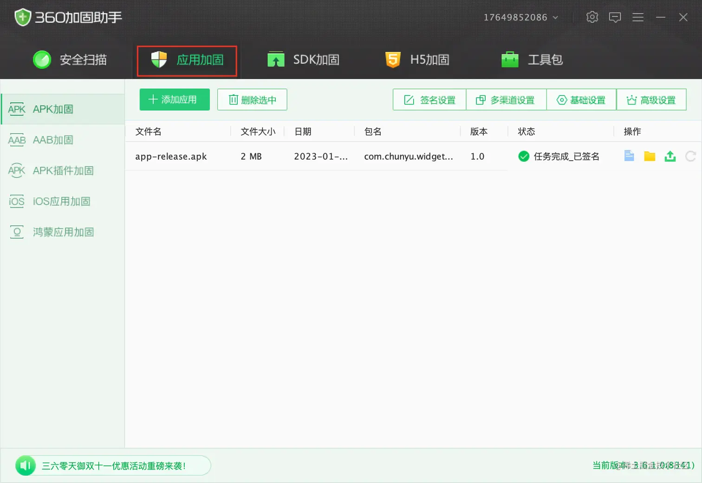Click the 当前版本 version text in status bar

[x=643, y=465]
